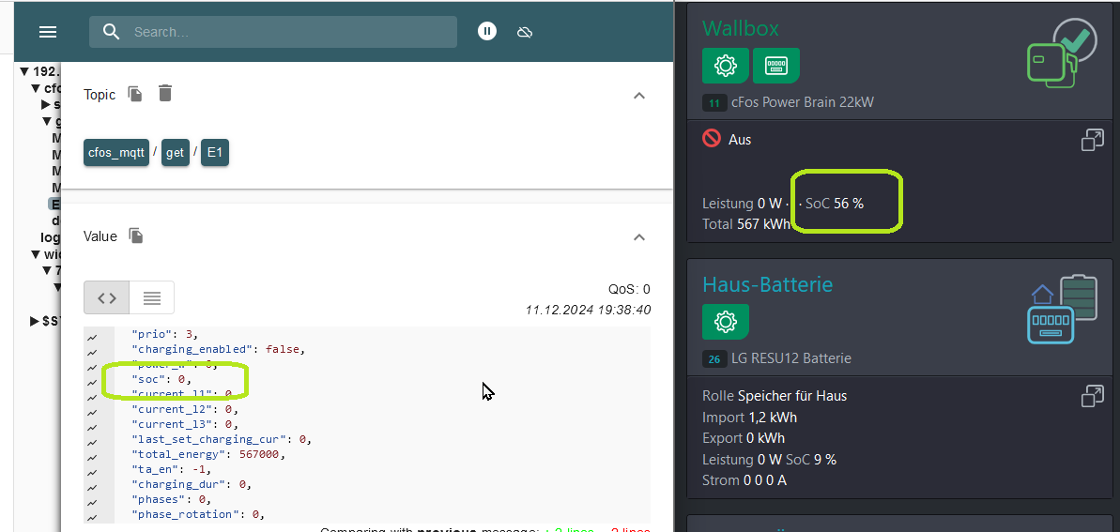Collapse the wic tree node
Viewport: 1120px width, 532px height.
coord(36,254)
